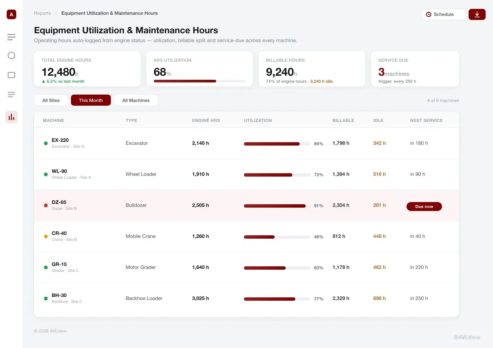Screen dimensions: 493x348
Task: Click the Utilization column header
Action: click(x=258, y=120)
